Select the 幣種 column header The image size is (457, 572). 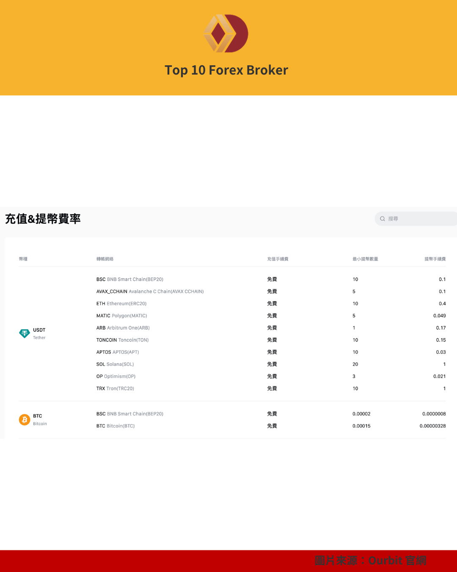coord(24,259)
